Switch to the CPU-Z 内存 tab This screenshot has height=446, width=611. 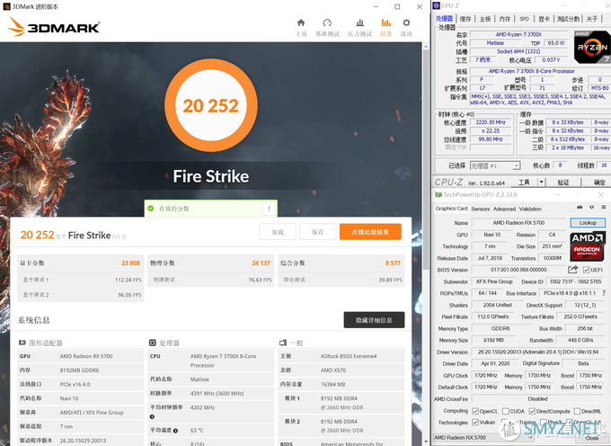pyautogui.click(x=505, y=19)
